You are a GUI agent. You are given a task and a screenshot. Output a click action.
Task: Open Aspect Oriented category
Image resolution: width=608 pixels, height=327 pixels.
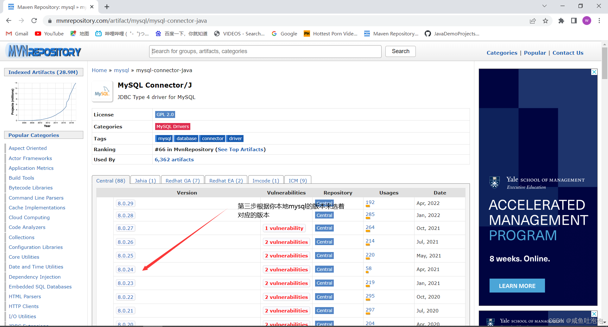click(x=28, y=148)
